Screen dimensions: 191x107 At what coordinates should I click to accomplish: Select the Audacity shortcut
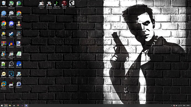[x=11, y=44]
